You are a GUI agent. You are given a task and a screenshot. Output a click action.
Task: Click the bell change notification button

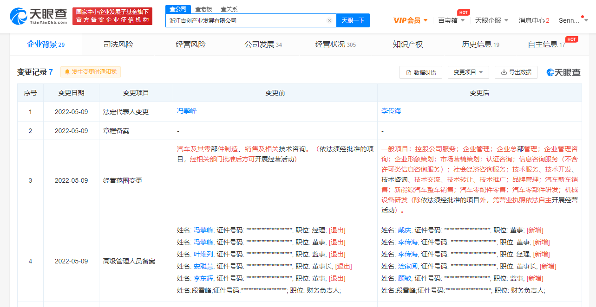(x=91, y=72)
